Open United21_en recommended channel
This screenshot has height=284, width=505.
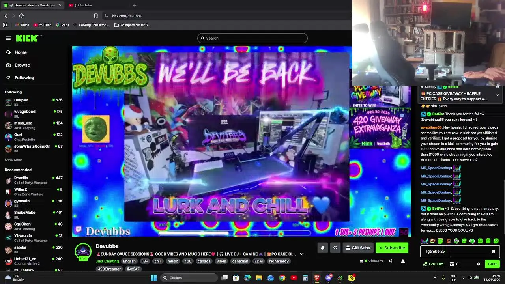[x=34, y=261]
